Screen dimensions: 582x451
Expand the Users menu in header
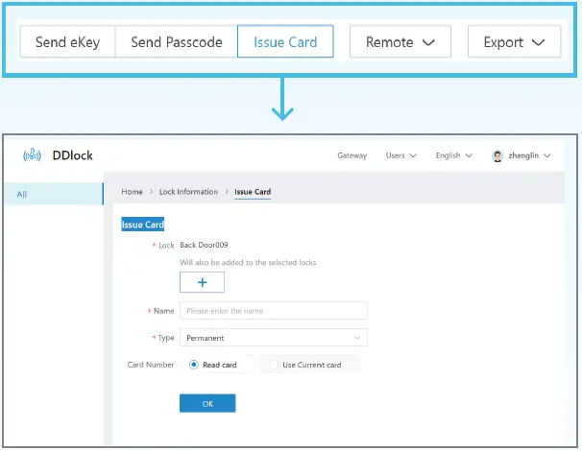point(400,155)
